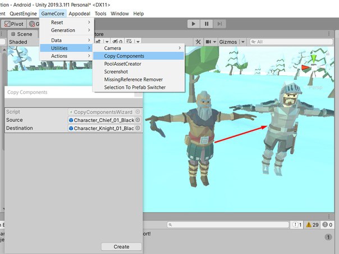Click the Destination Character_Knight_01 field
Image resolution: width=339 pixels, height=254 pixels.
pos(104,128)
